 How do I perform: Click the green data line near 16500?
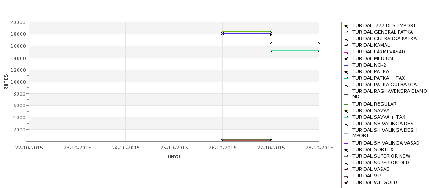tap(295, 43)
